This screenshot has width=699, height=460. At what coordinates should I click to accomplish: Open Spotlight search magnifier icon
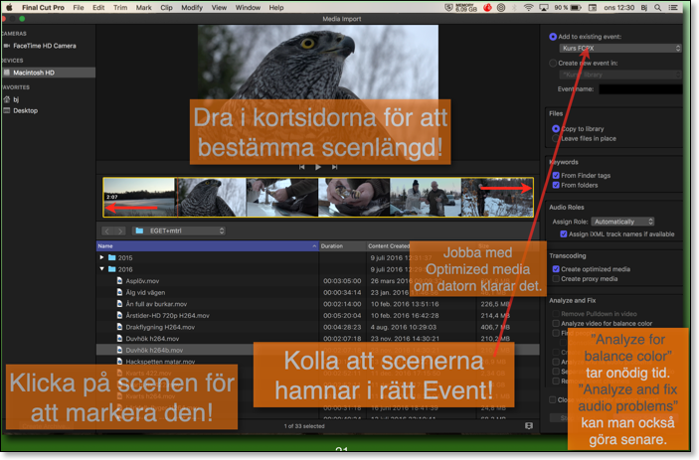click(x=657, y=8)
